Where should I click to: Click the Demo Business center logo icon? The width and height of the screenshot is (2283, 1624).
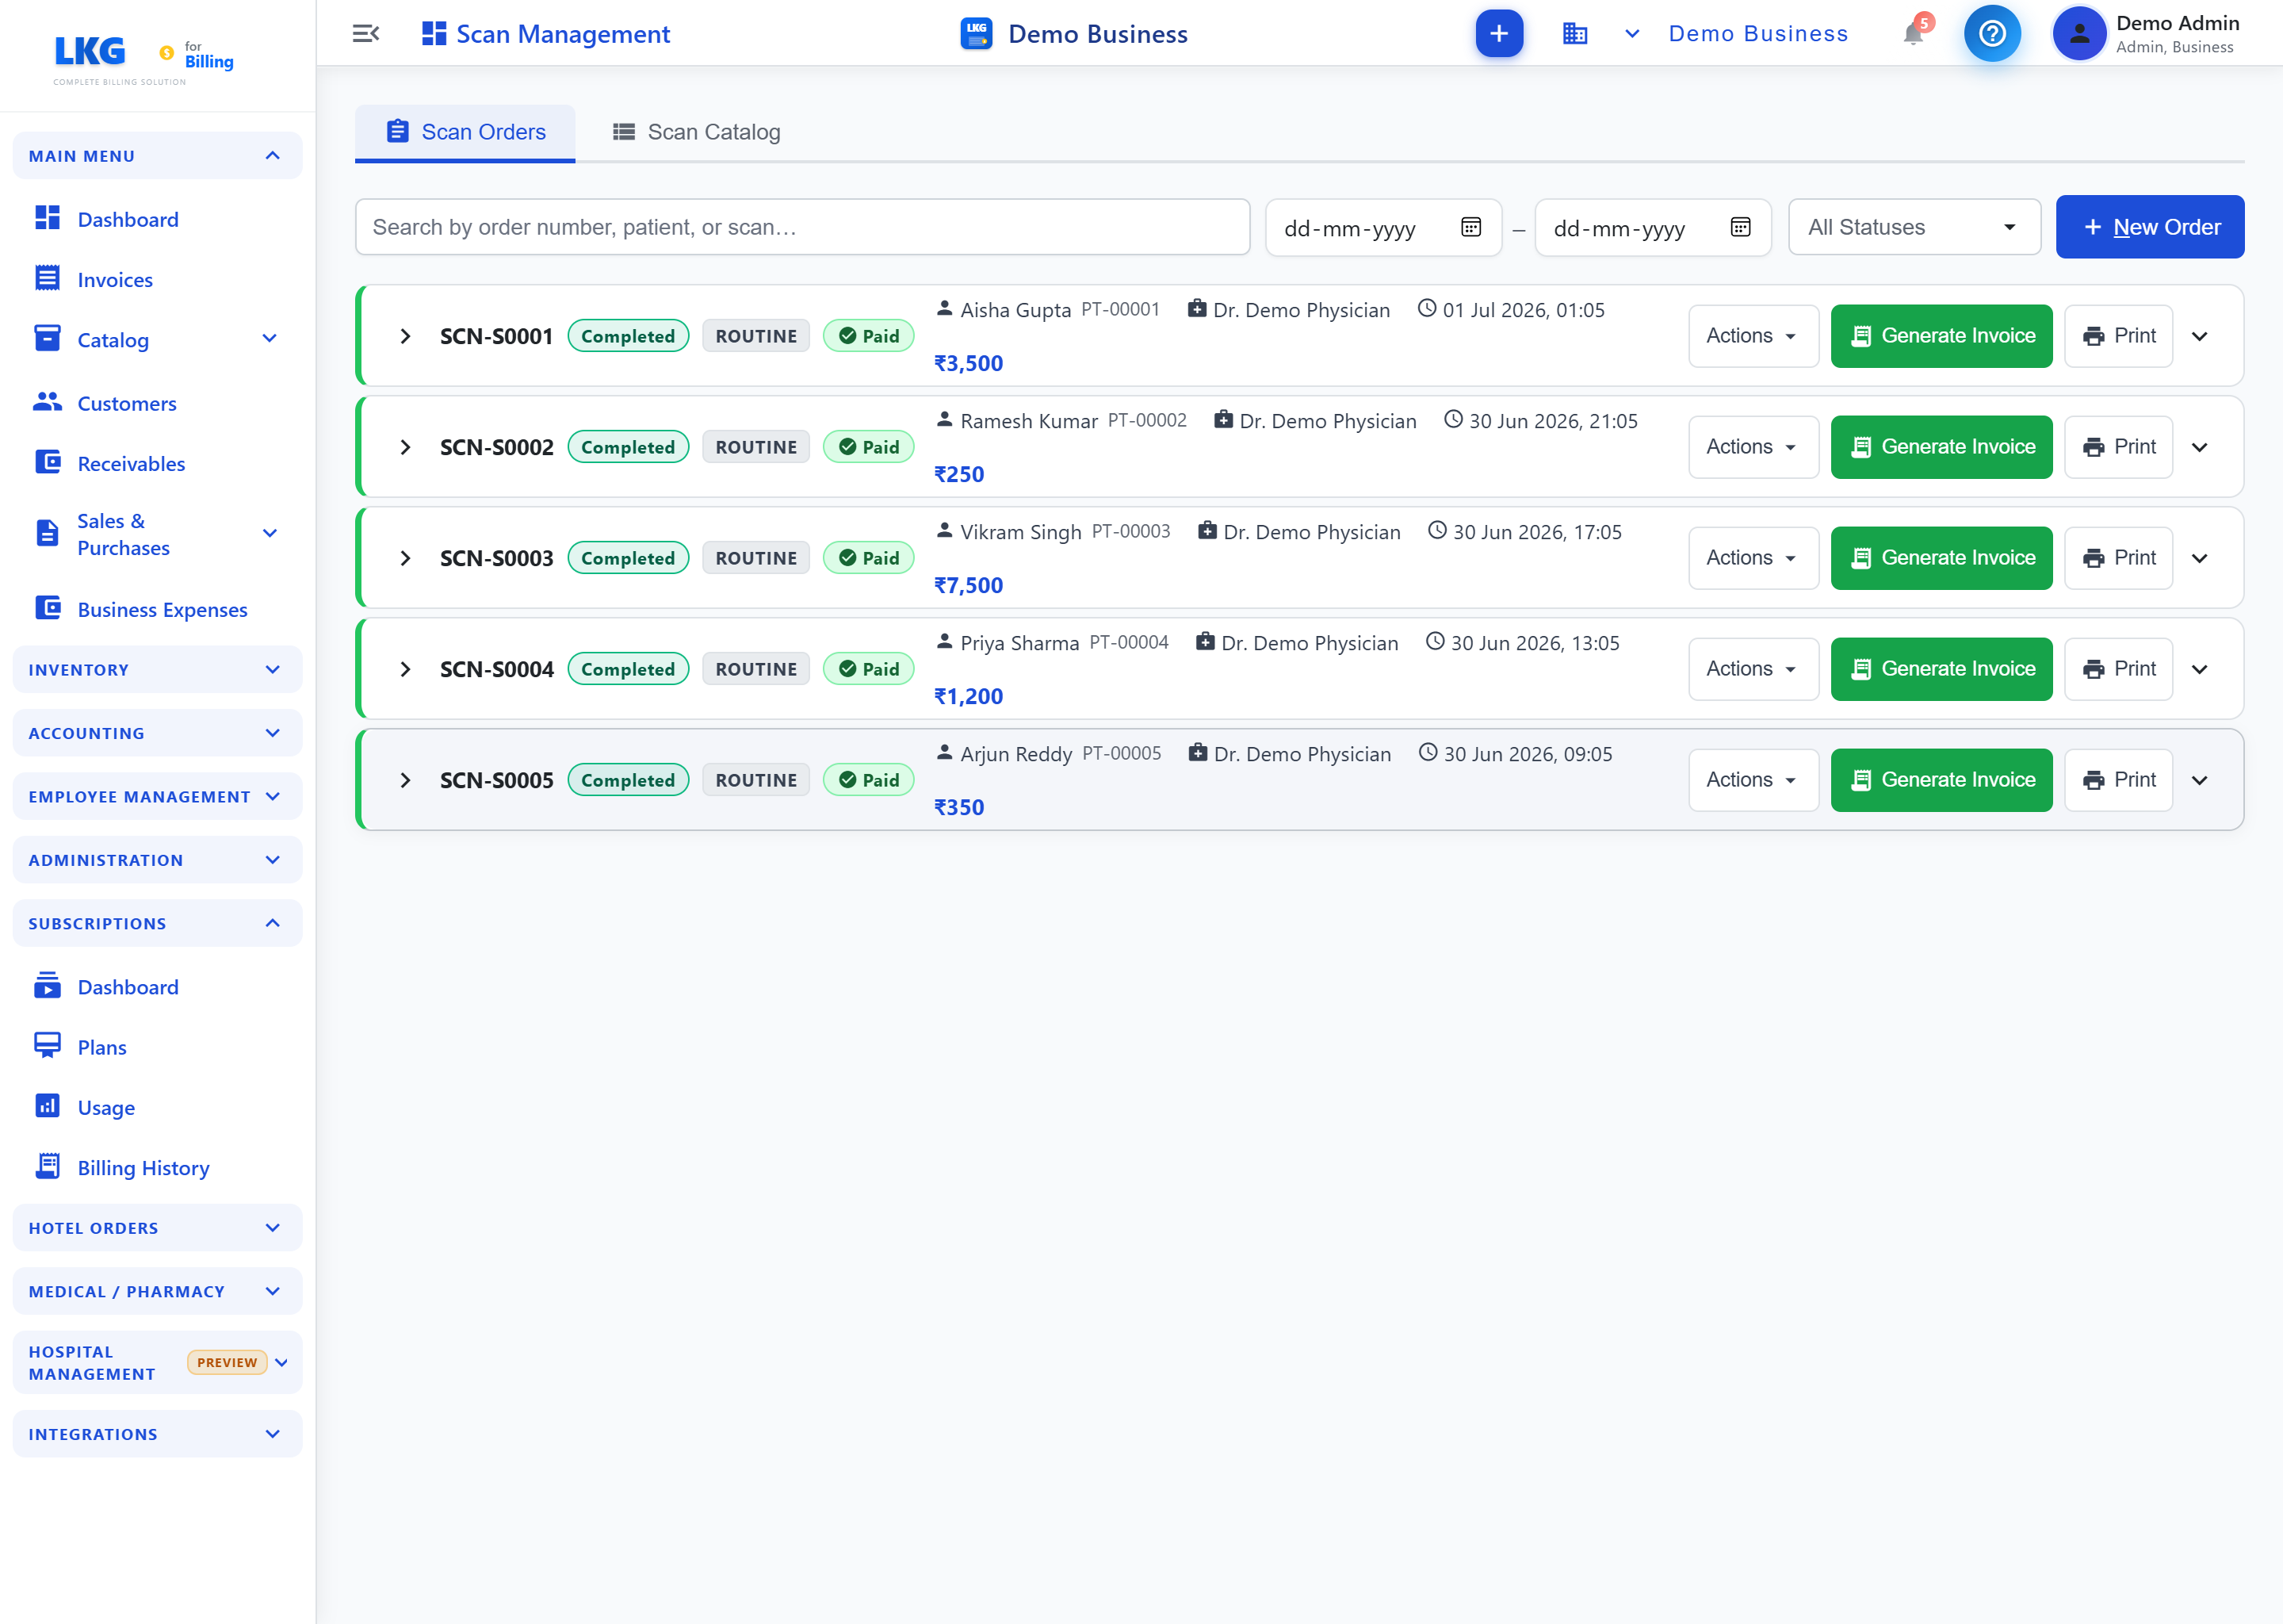[x=976, y=34]
